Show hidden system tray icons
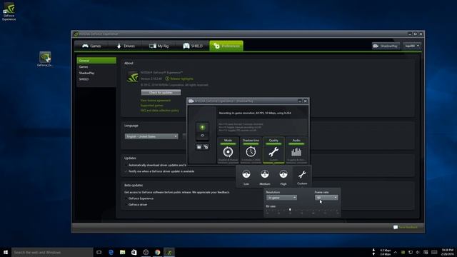 396,252
